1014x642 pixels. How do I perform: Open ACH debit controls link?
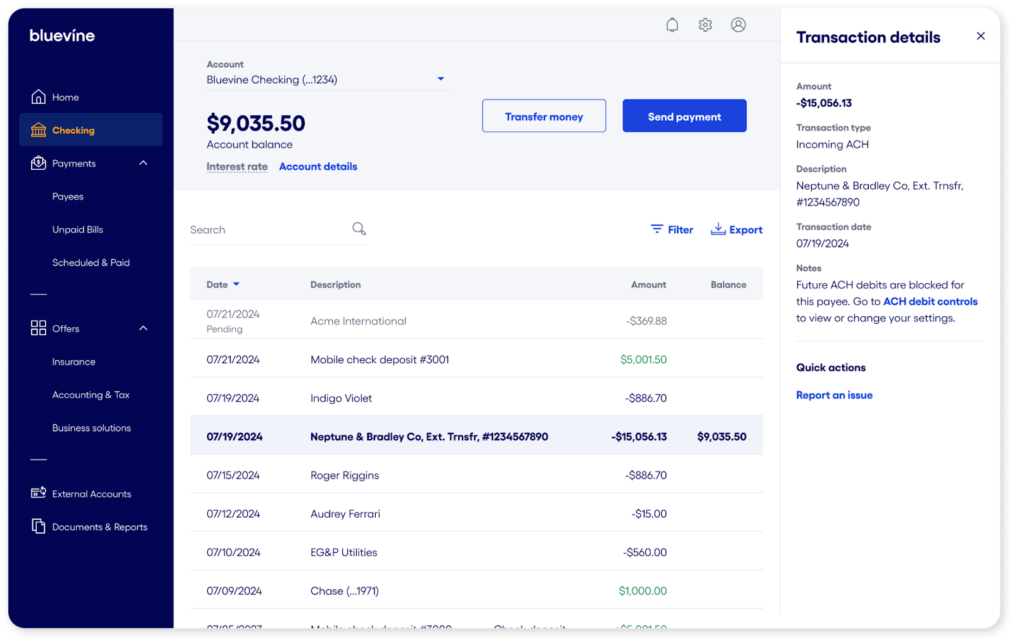[x=930, y=301]
